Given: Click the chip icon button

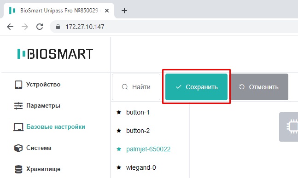Looking at the screenshot, I should pyautogui.click(x=289, y=127).
